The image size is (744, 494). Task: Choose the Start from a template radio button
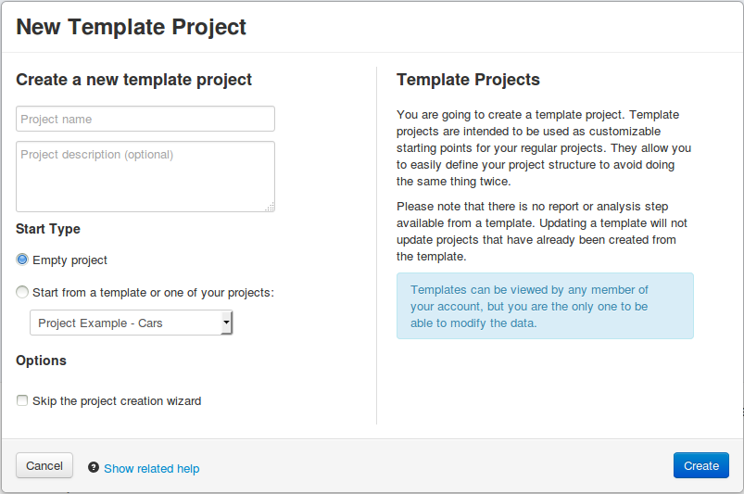[x=22, y=292]
